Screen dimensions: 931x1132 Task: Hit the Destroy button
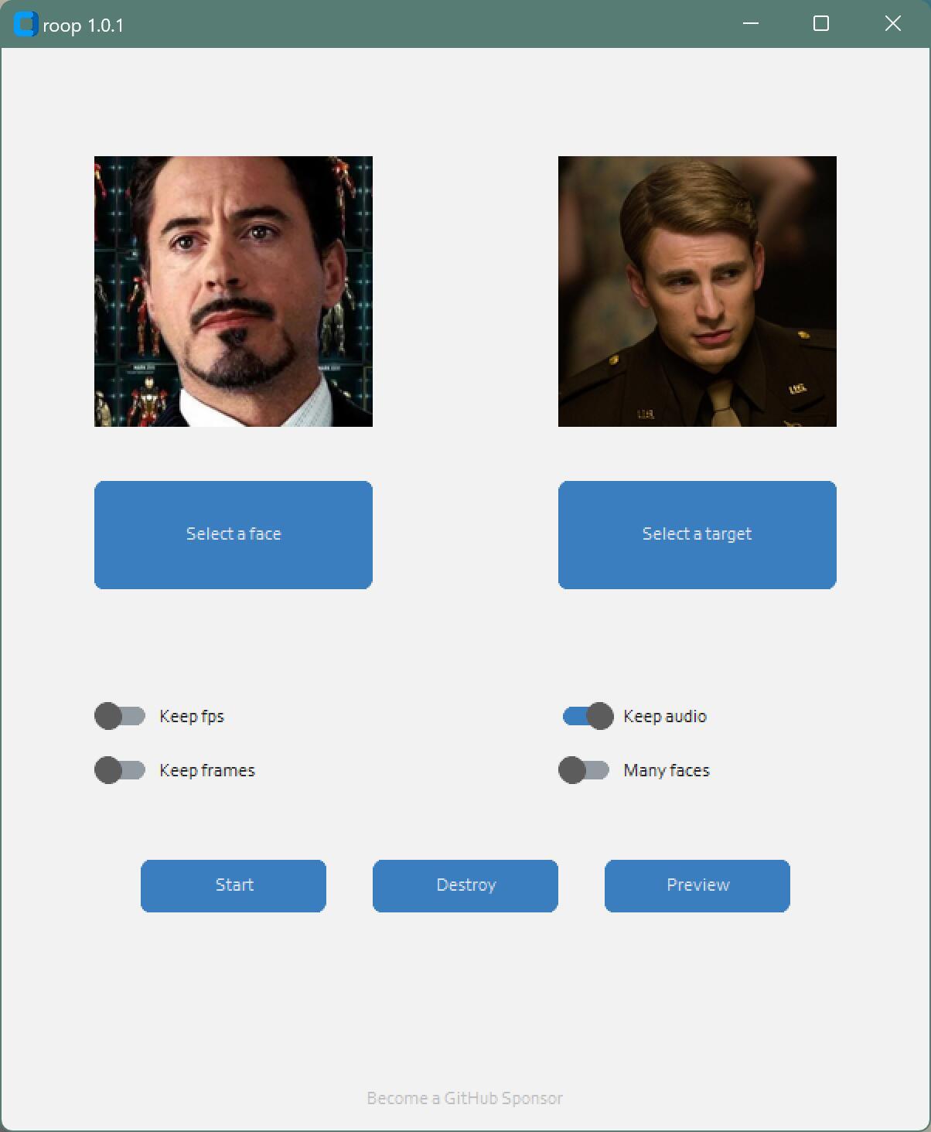pyautogui.click(x=465, y=886)
